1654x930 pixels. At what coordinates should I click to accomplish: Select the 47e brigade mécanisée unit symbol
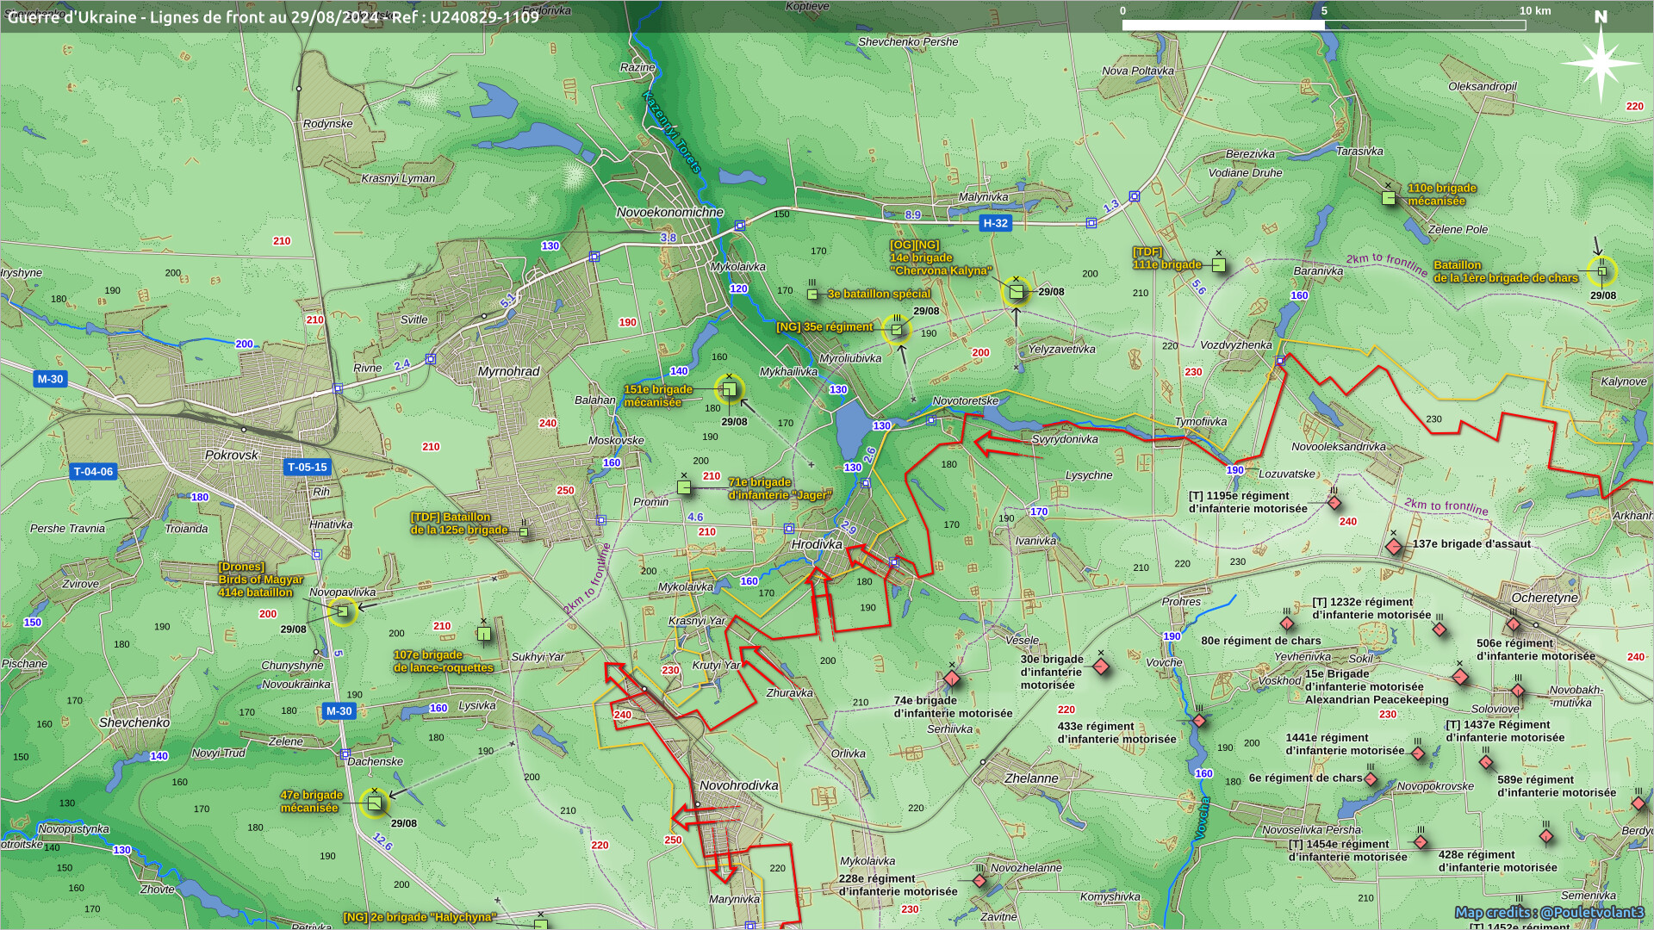[x=374, y=803]
